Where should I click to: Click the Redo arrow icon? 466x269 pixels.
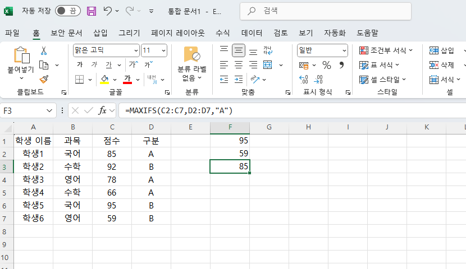pos(129,11)
